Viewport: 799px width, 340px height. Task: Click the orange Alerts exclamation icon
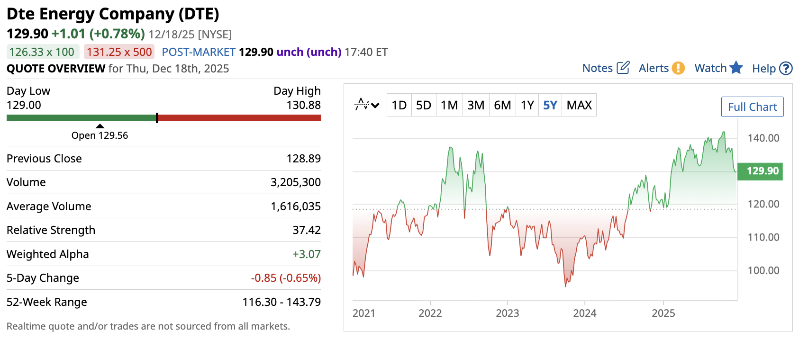(x=678, y=68)
